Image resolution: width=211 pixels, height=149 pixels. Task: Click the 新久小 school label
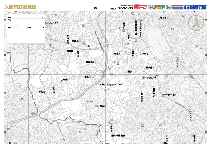88,77
